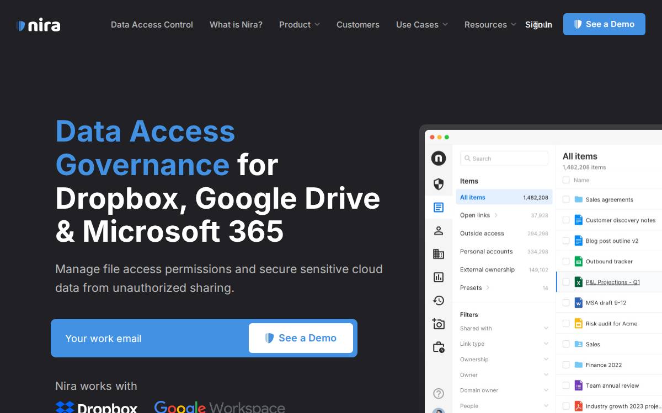The width and height of the screenshot is (662, 413).
Task: Open the Finance 2022 folder name
Action: (604, 365)
